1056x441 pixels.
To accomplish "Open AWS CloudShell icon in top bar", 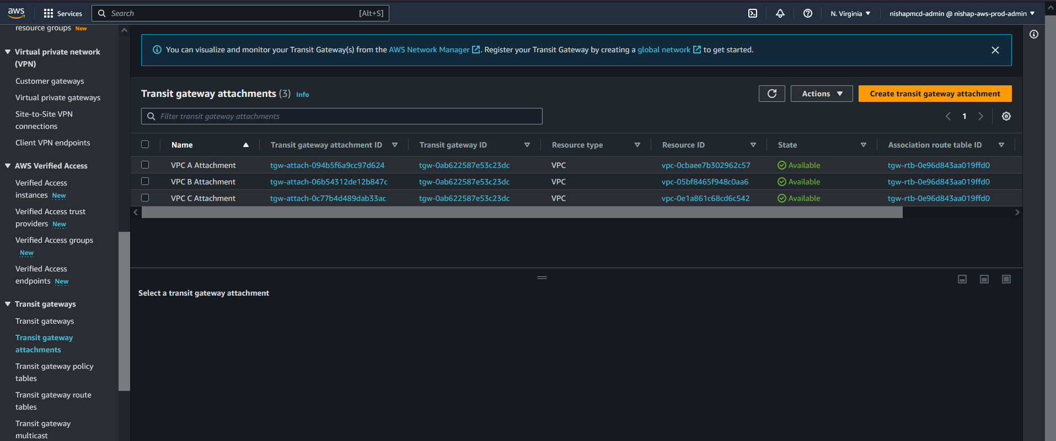I will click(x=752, y=13).
